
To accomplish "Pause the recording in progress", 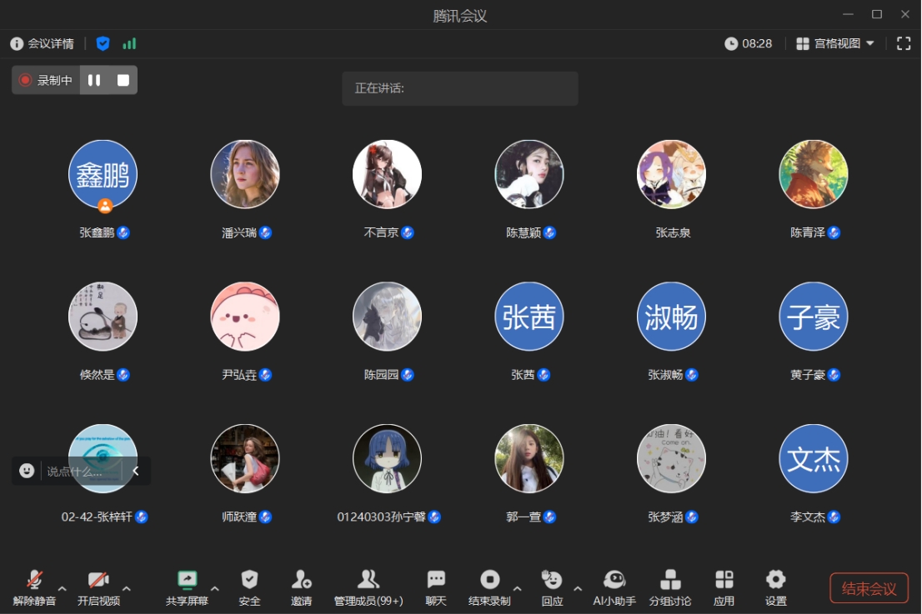I will tap(94, 80).
